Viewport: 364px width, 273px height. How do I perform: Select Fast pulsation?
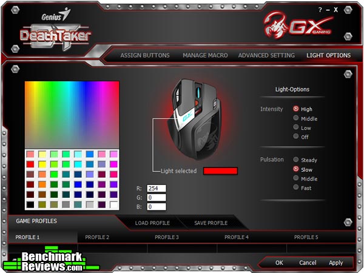click(x=296, y=187)
